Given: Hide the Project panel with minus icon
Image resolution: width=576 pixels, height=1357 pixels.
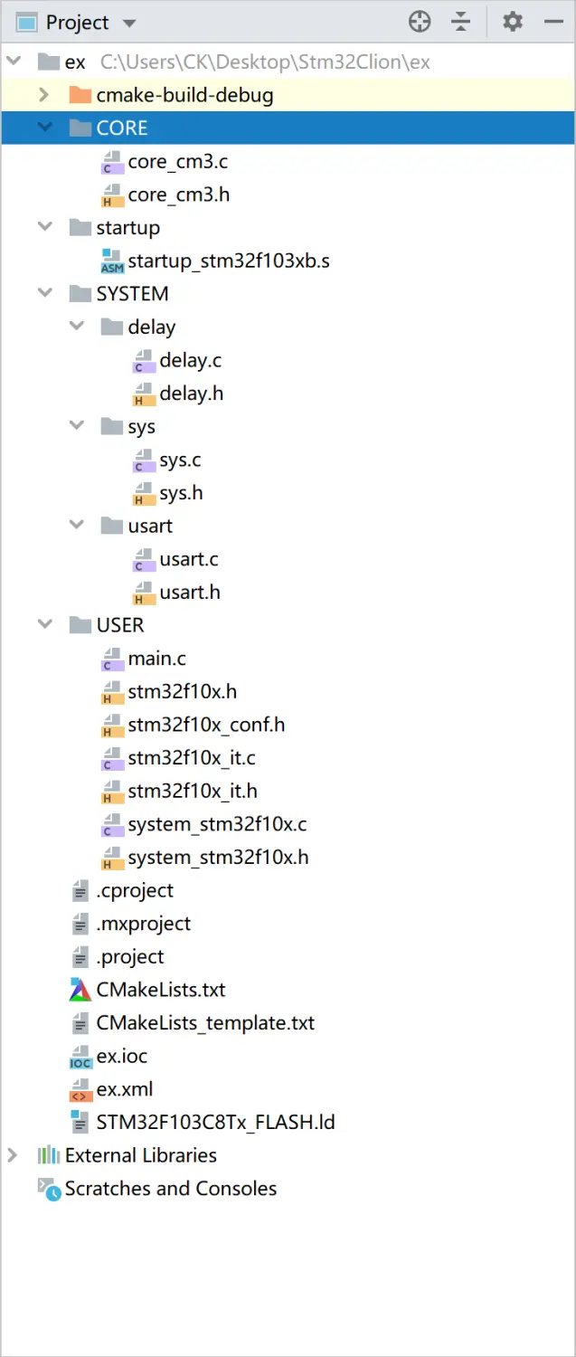Looking at the screenshot, I should pos(554,22).
